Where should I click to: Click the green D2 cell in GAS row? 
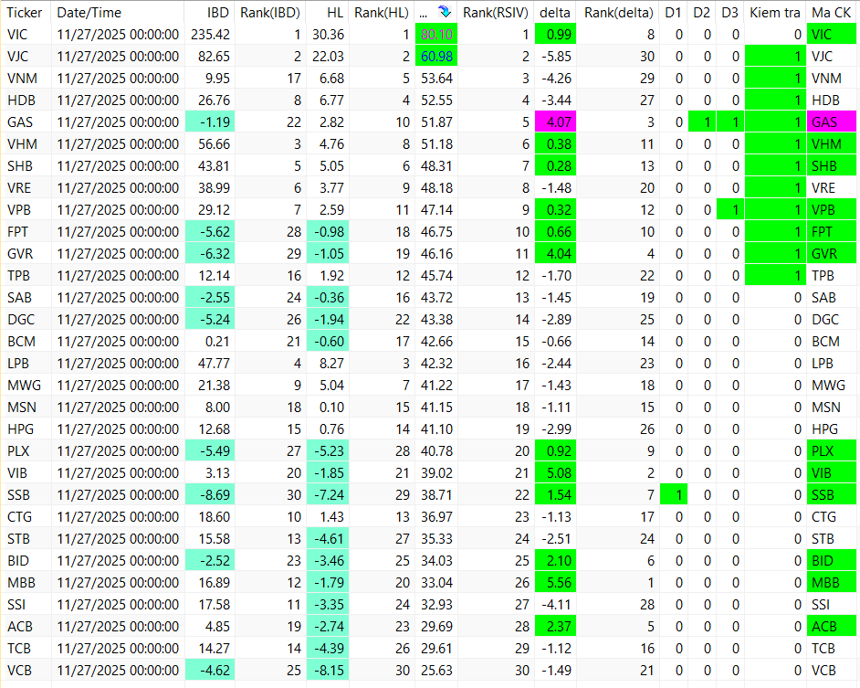(x=702, y=122)
